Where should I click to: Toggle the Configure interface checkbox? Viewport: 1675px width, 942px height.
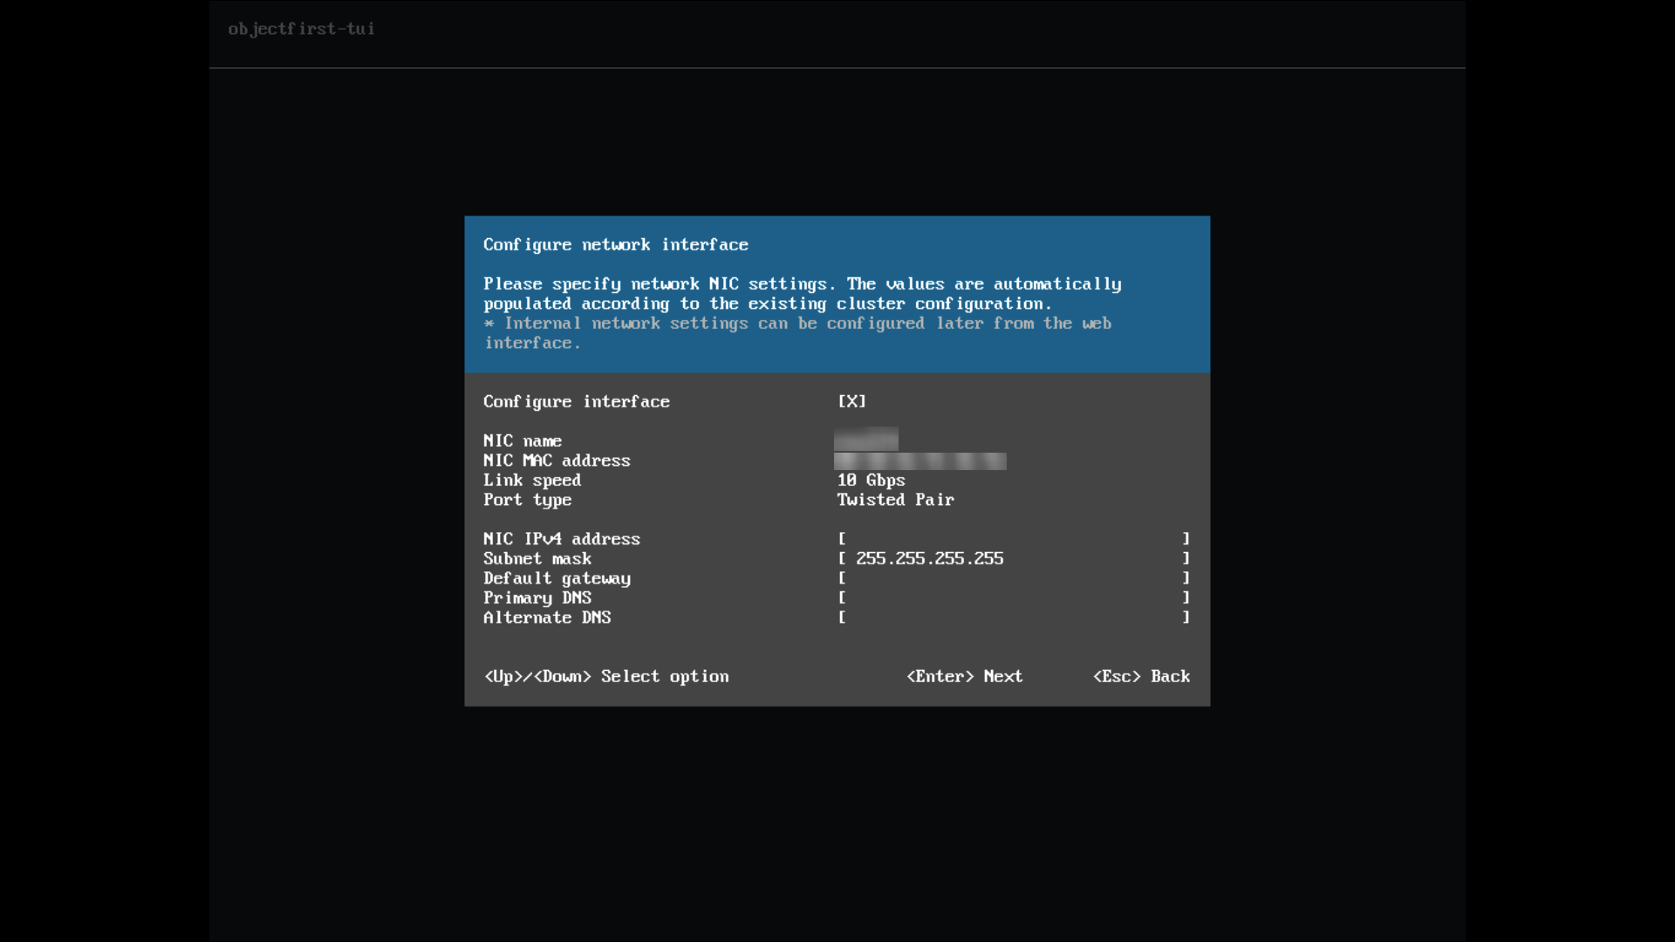(x=851, y=401)
